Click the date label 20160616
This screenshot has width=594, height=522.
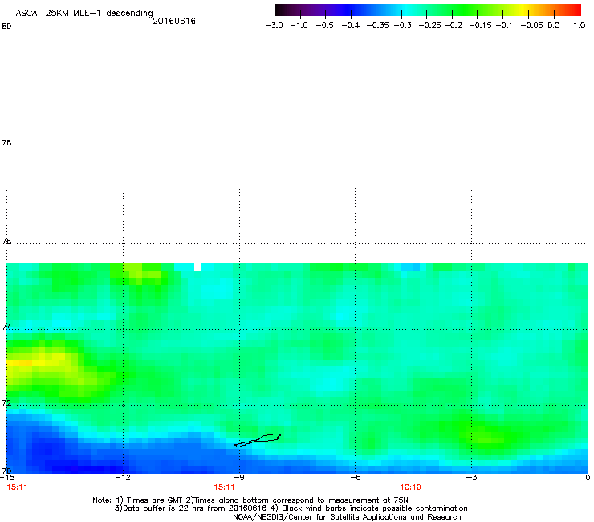pyautogui.click(x=174, y=21)
